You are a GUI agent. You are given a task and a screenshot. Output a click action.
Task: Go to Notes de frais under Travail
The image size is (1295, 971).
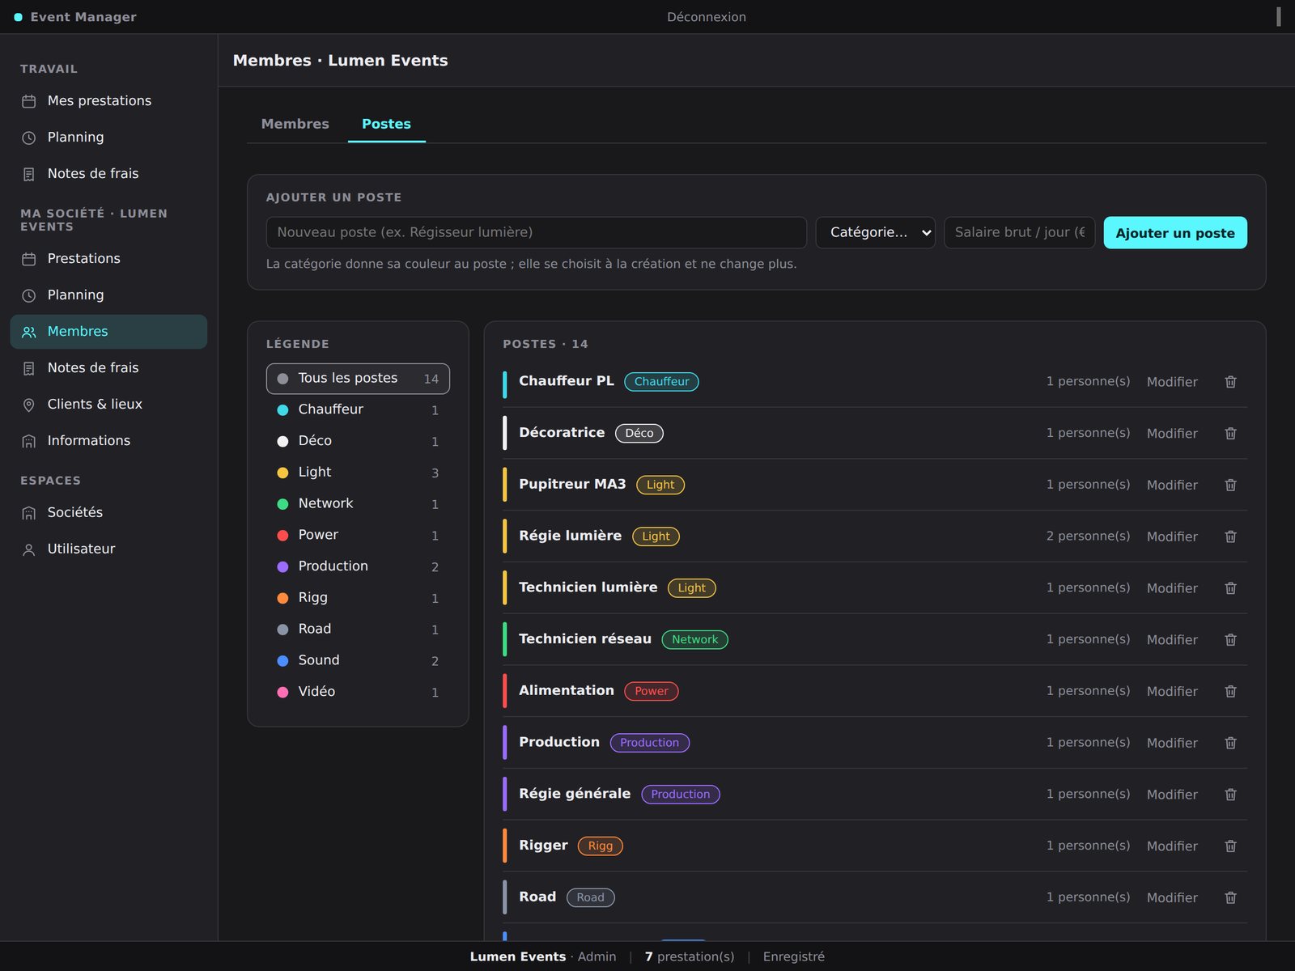coord(108,174)
